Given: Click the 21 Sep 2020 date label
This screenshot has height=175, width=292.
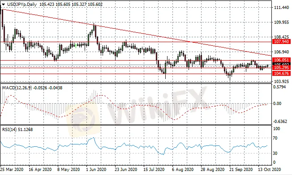Looking at the screenshot, I should 241,170.
